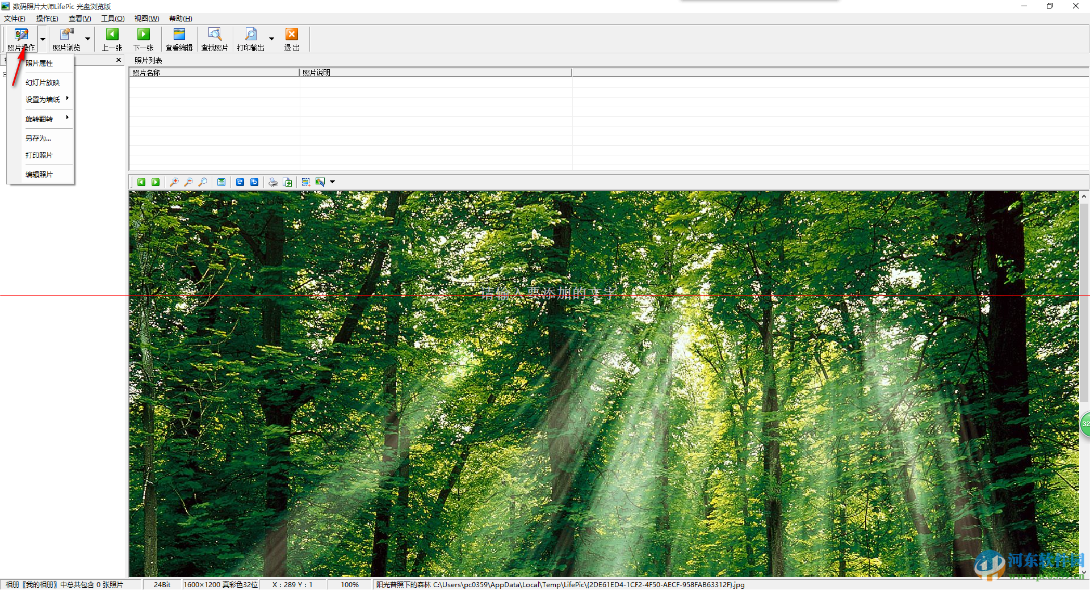Choose 另存为 to save the photo
The width and height of the screenshot is (1090, 590).
click(37, 137)
